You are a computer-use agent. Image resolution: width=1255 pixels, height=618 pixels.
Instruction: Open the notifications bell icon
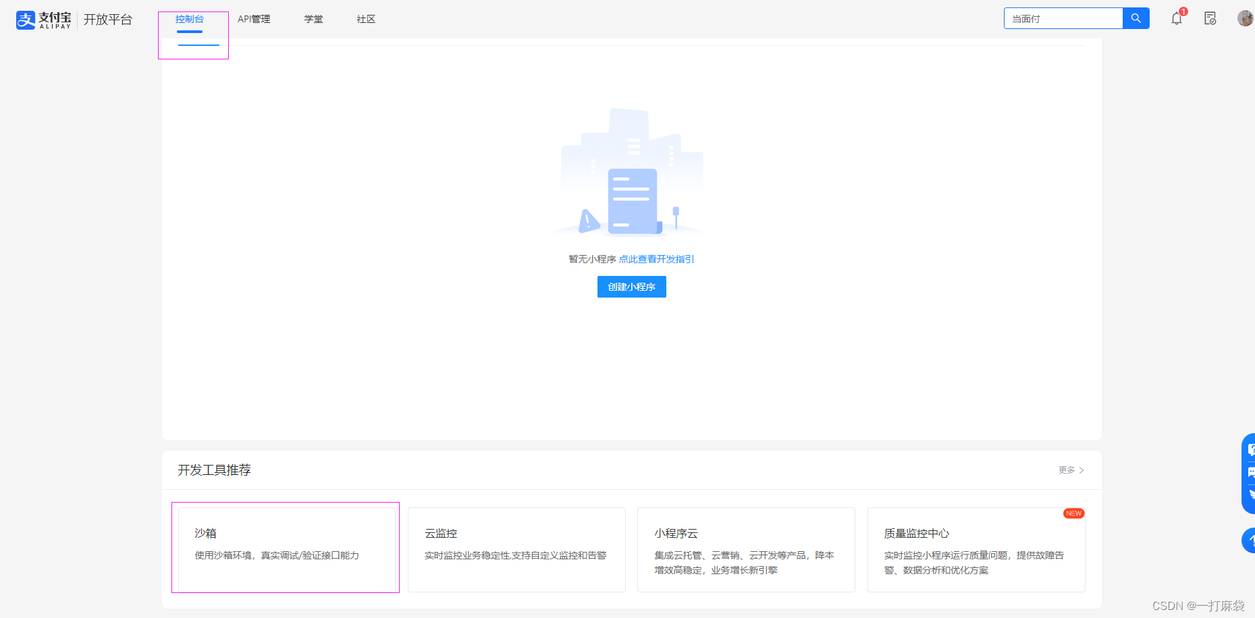pyautogui.click(x=1176, y=18)
